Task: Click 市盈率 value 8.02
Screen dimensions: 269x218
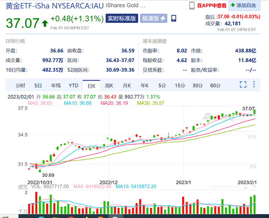Action: pos(182,51)
